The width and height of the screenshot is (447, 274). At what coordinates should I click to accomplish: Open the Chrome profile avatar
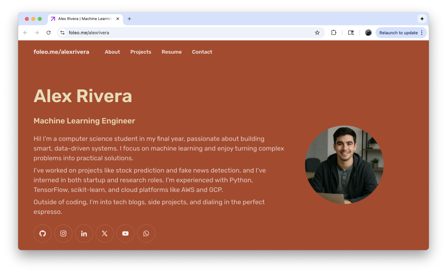click(368, 33)
